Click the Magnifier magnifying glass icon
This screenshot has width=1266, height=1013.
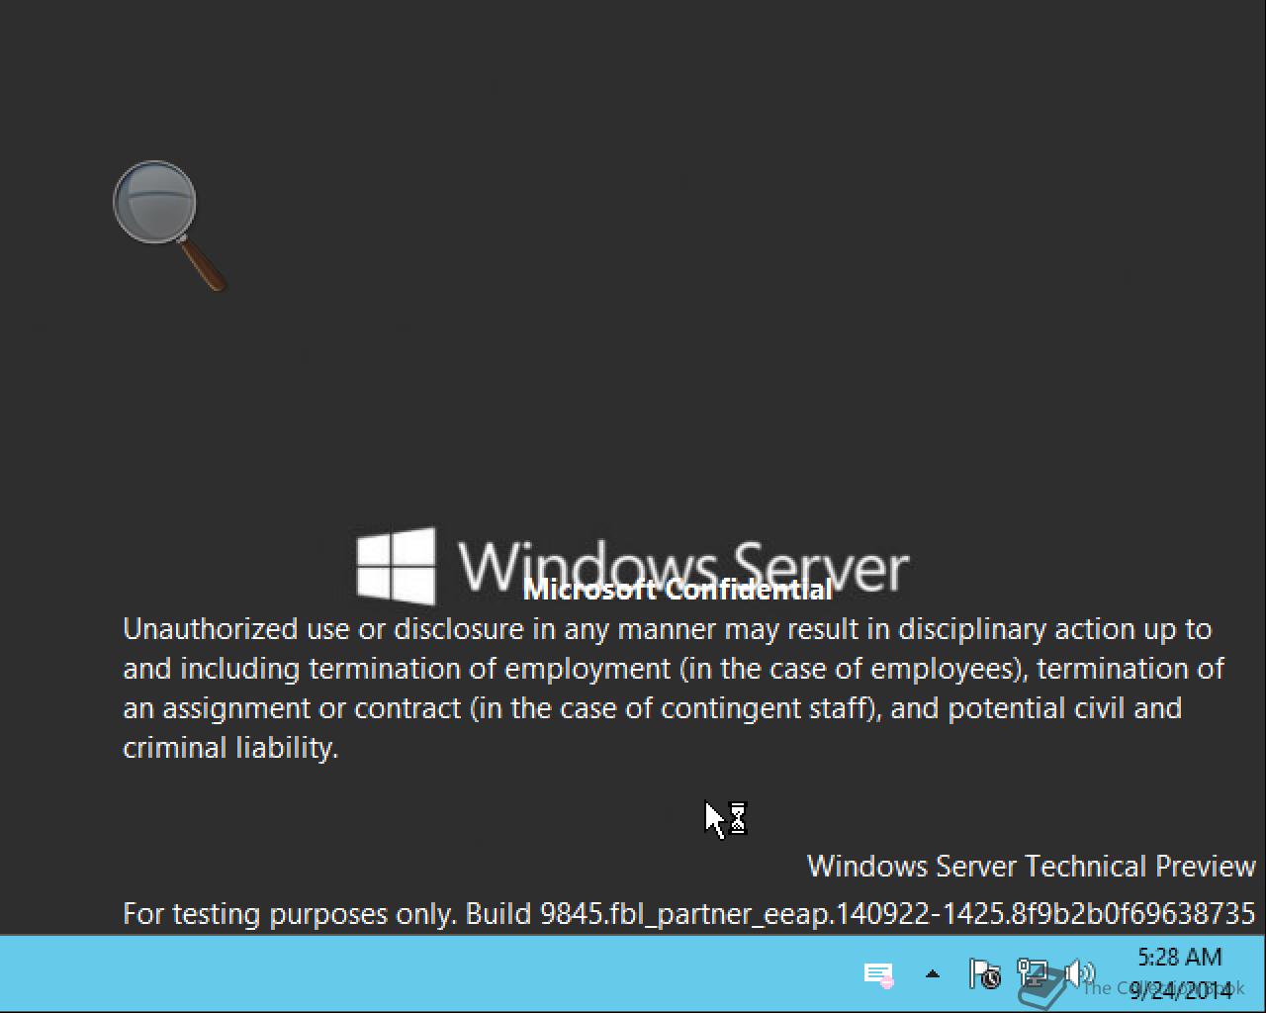point(169,227)
